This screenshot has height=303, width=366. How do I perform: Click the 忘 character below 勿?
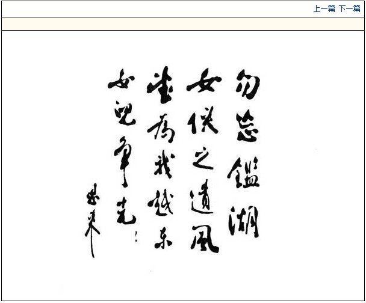[x=247, y=127]
